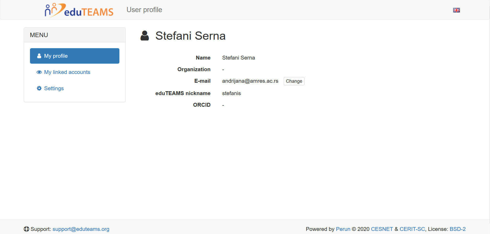The image size is (490, 234).
Task: Open the CESNET link
Action: tap(382, 229)
